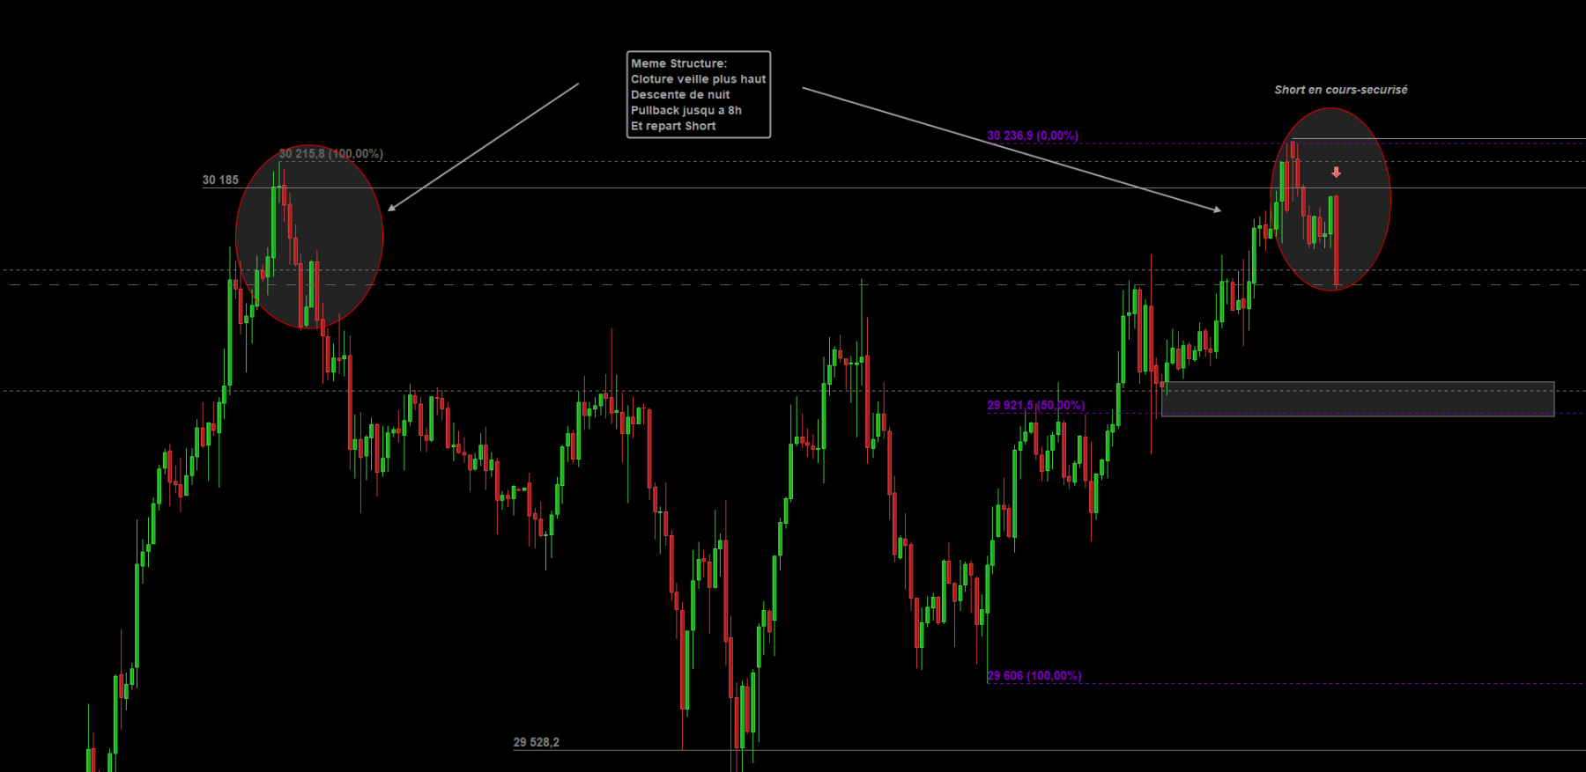Select the 29 528,2 horizontal line label

pos(537,742)
